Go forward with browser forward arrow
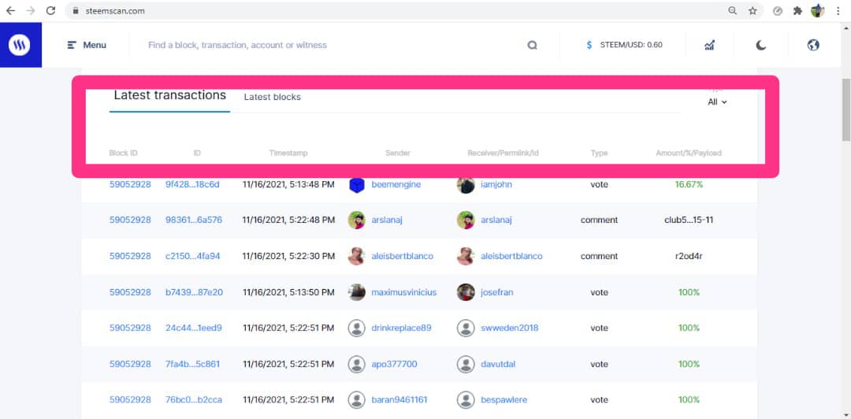Screen dimensions: 851x419 [31, 10]
